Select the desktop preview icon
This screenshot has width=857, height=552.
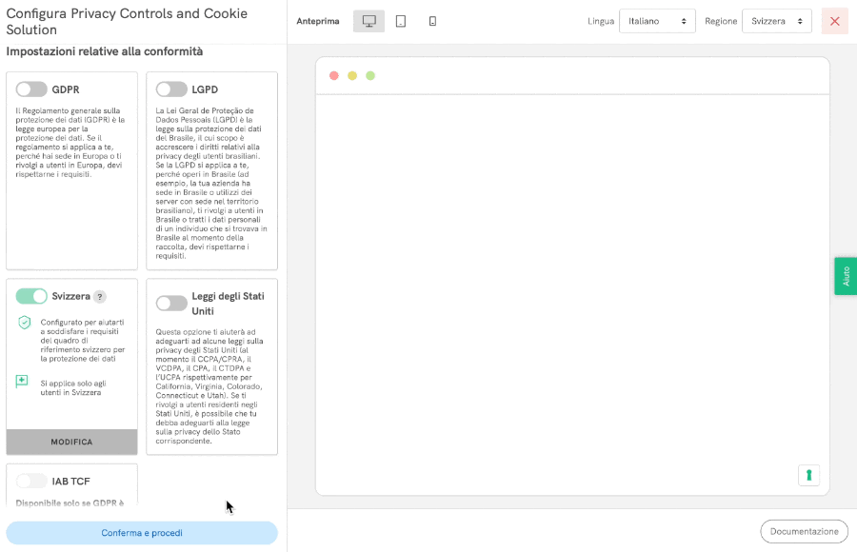click(369, 21)
